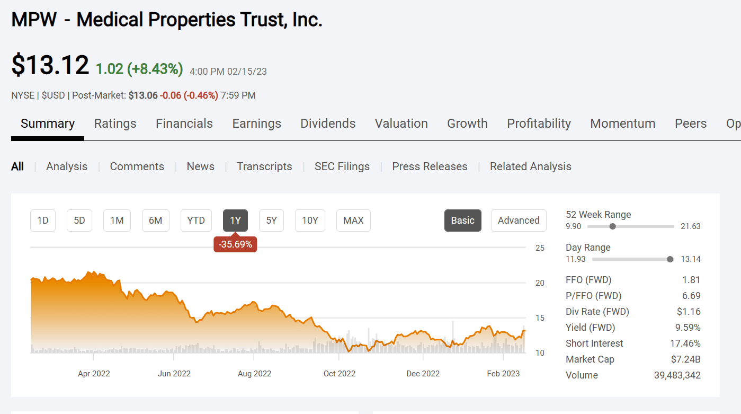View the 10Y price chart
Image resolution: width=741 pixels, height=414 pixels.
click(310, 221)
